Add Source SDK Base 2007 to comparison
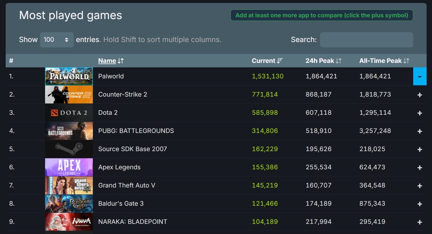 (420, 149)
